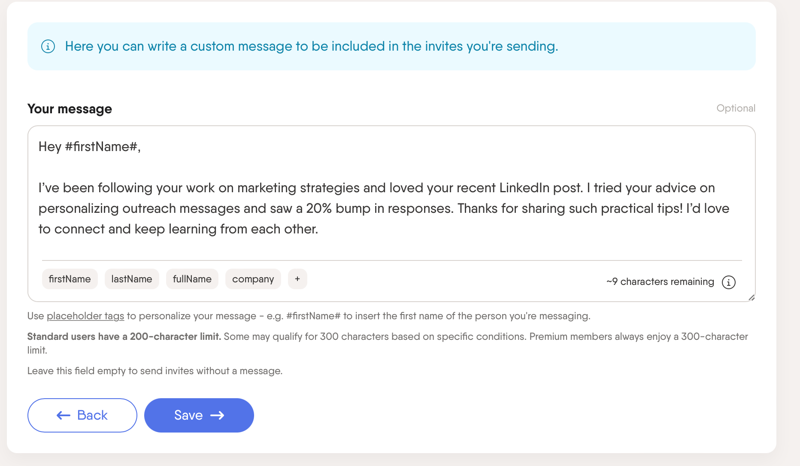Insert the firstName placeholder tag
800x466 pixels.
[70, 279]
